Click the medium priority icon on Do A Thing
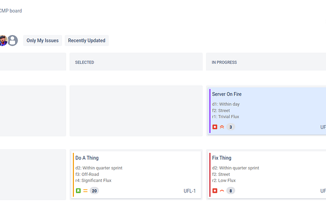This screenshot has width=326, height=217. [x=85, y=190]
